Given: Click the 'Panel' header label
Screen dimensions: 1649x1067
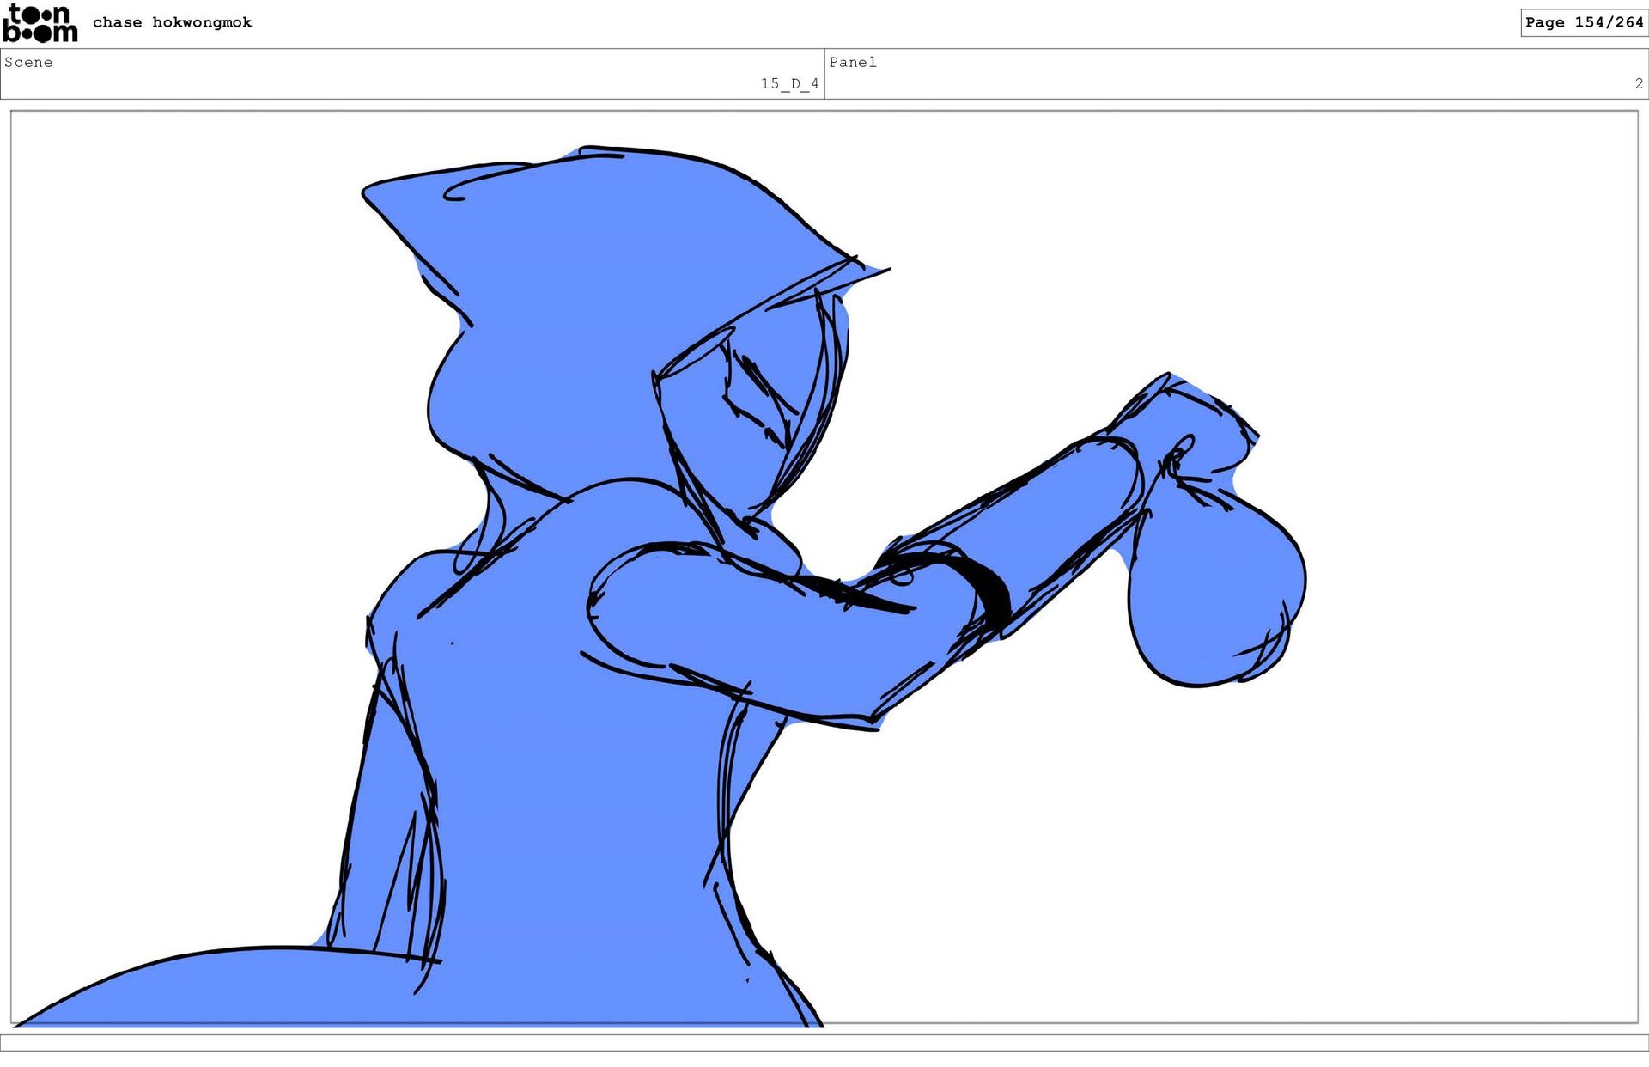Looking at the screenshot, I should coord(852,62).
